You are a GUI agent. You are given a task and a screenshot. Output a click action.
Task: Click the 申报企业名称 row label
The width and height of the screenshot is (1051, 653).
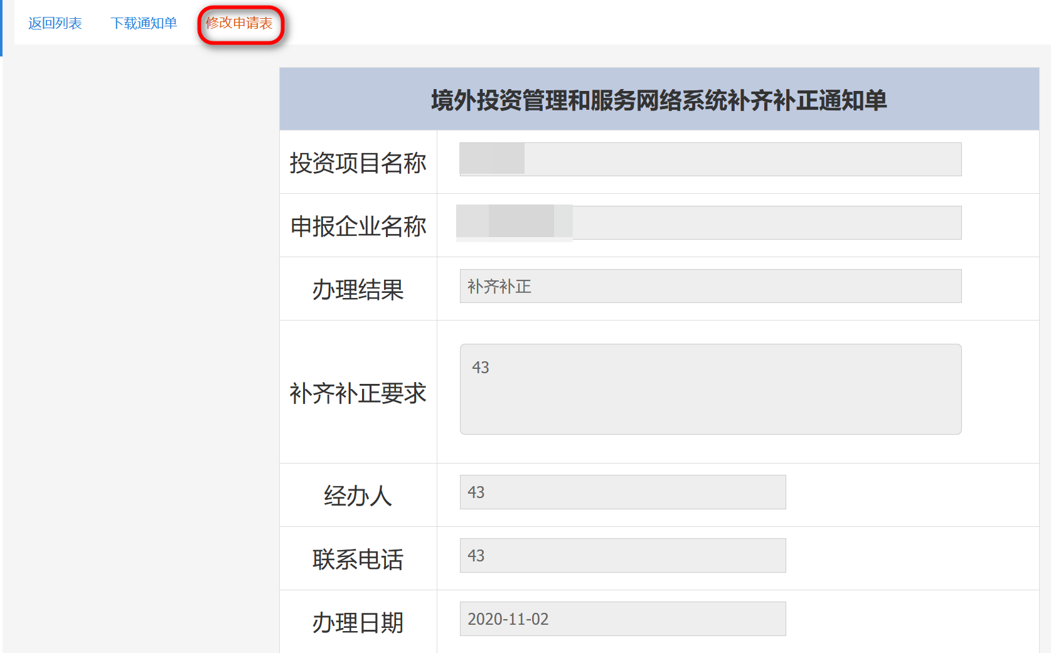pyautogui.click(x=358, y=226)
